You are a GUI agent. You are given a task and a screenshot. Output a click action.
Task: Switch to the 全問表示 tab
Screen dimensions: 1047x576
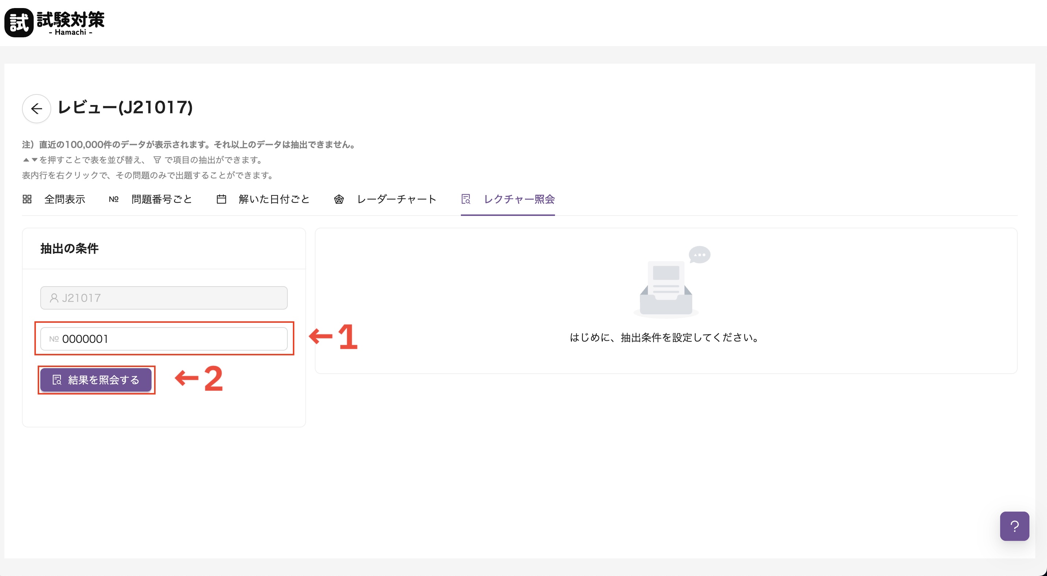coord(65,199)
